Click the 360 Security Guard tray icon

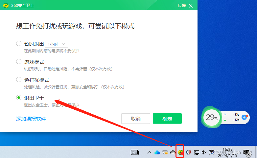click(x=180, y=152)
